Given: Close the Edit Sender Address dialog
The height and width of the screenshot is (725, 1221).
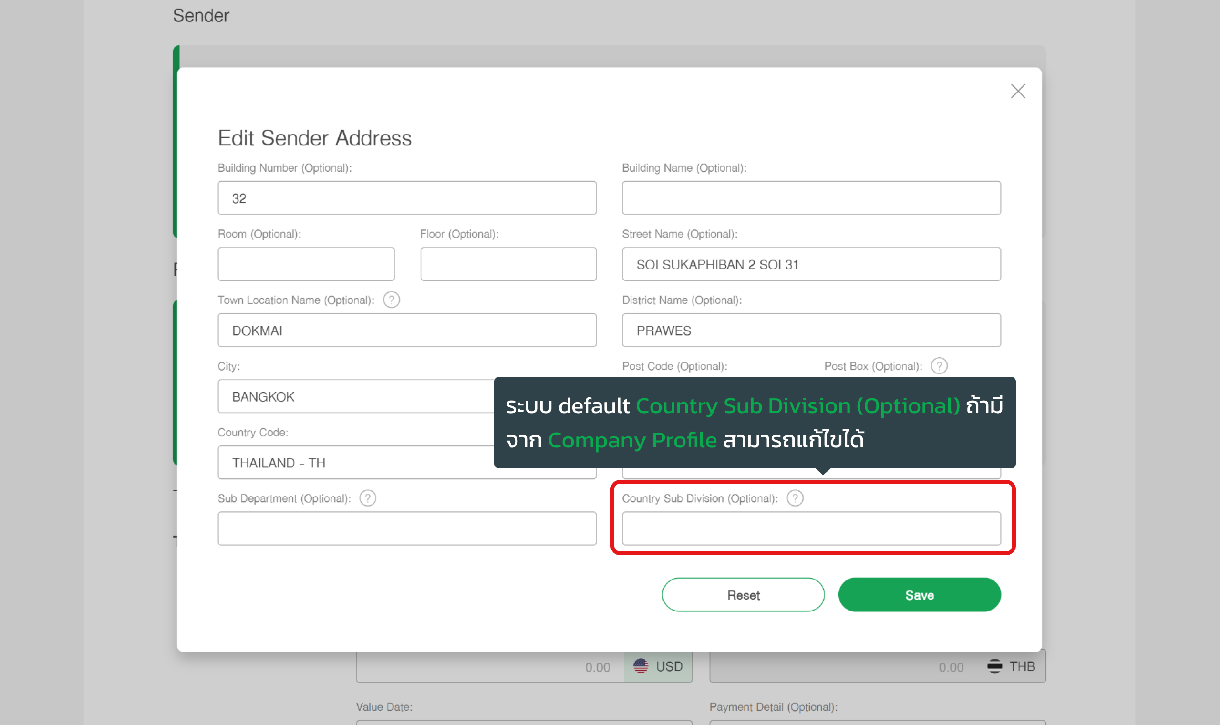Looking at the screenshot, I should point(1018,91).
